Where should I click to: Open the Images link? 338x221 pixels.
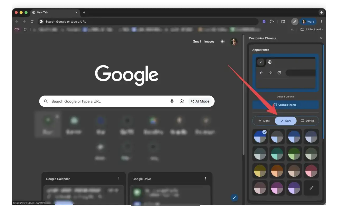209,41
